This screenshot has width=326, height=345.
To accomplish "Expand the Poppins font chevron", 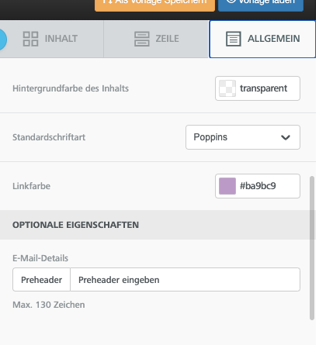I will pos(286,137).
